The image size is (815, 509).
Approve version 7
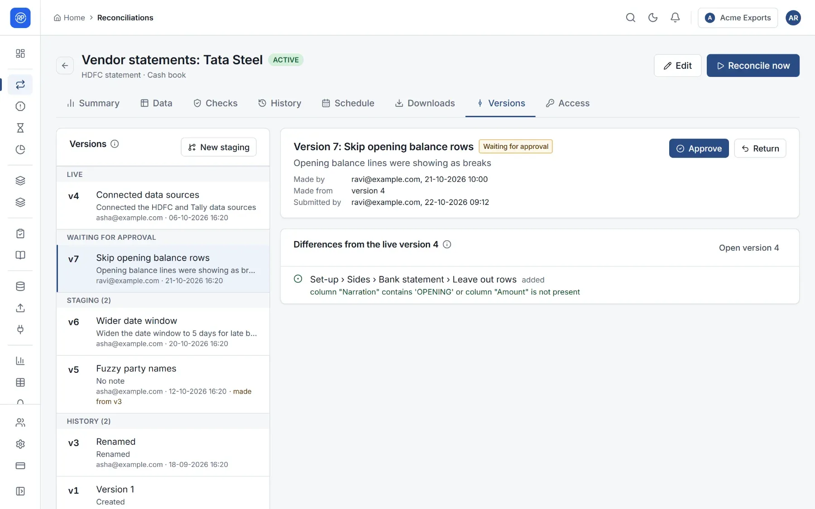(699, 148)
